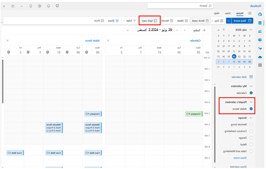This screenshot has width=266, height=169.
Task: Switch to Work week view
Action: [200, 21]
